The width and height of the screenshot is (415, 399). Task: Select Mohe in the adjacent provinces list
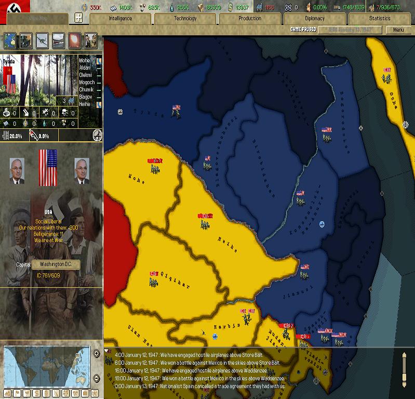click(x=85, y=61)
